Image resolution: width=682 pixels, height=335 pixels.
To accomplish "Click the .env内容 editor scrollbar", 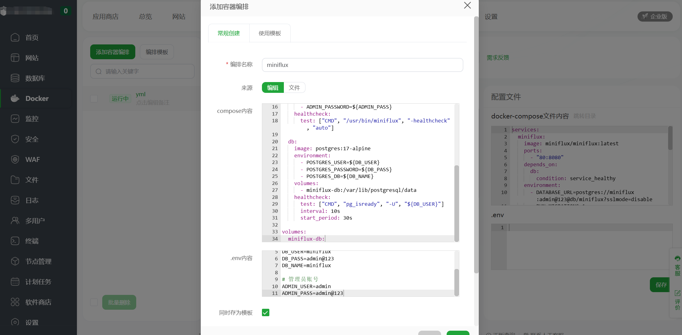I will click(x=457, y=282).
